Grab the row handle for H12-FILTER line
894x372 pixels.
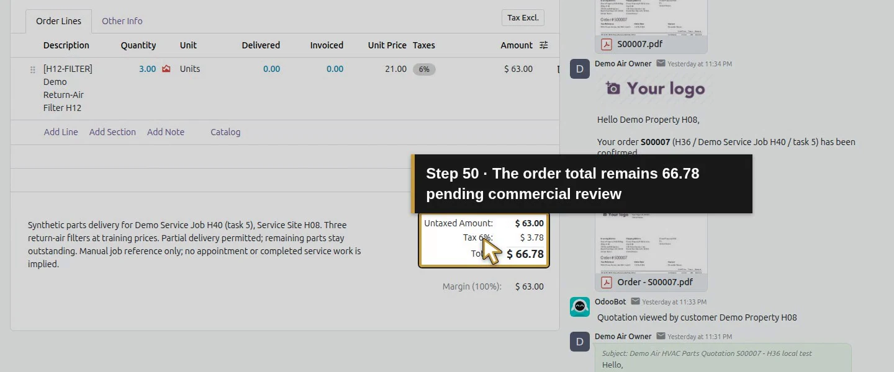33,69
